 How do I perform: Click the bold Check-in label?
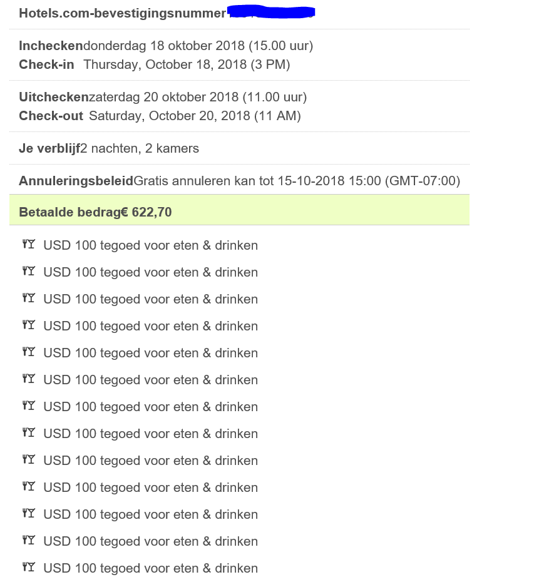click(x=46, y=64)
